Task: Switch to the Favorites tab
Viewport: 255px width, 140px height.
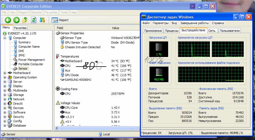Action: [x=20, y=28]
